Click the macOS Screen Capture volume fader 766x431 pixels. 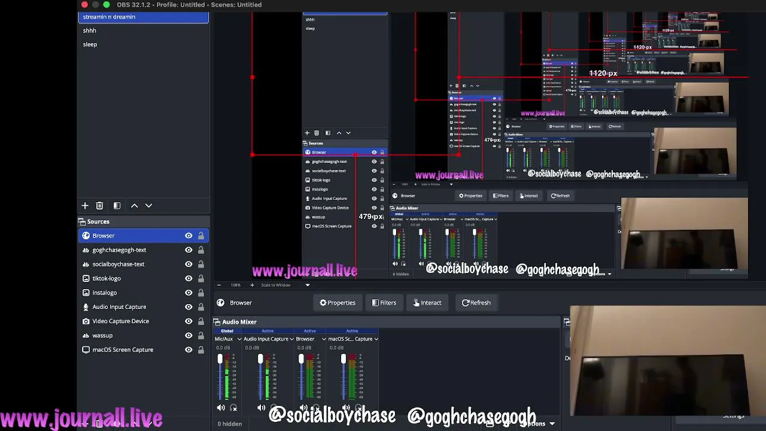click(x=343, y=360)
